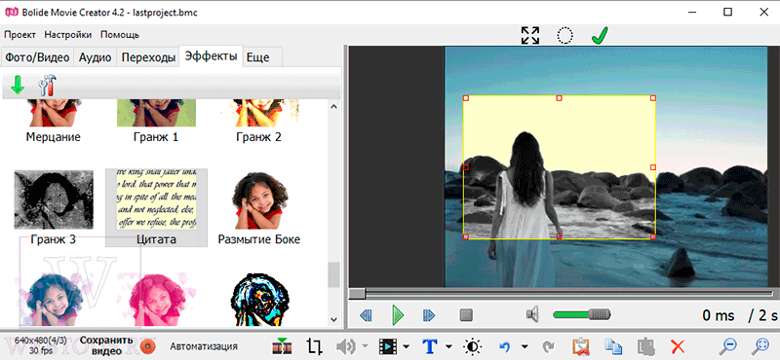The image size is (780, 360).
Task: Select the crop tool icon
Action: [x=314, y=346]
